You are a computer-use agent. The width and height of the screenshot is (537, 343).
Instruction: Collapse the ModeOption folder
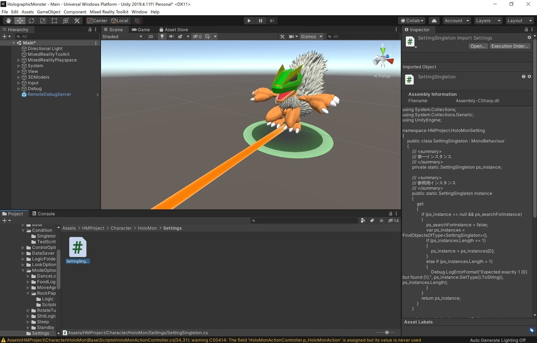23,270
